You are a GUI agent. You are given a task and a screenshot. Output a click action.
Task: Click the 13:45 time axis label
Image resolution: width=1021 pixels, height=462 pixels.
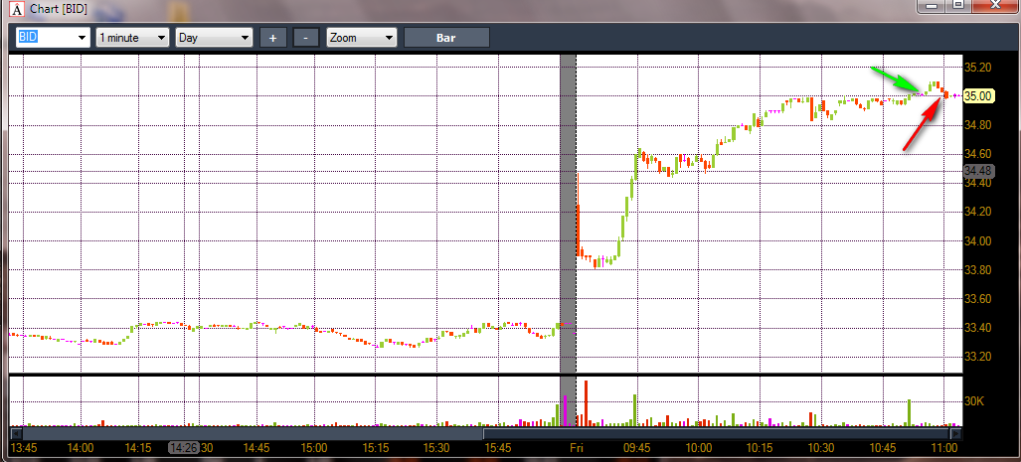coord(23,448)
